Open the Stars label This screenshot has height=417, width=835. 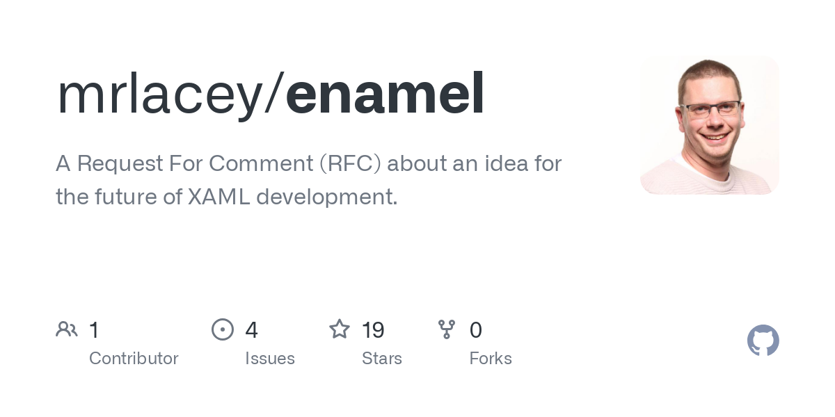click(382, 359)
